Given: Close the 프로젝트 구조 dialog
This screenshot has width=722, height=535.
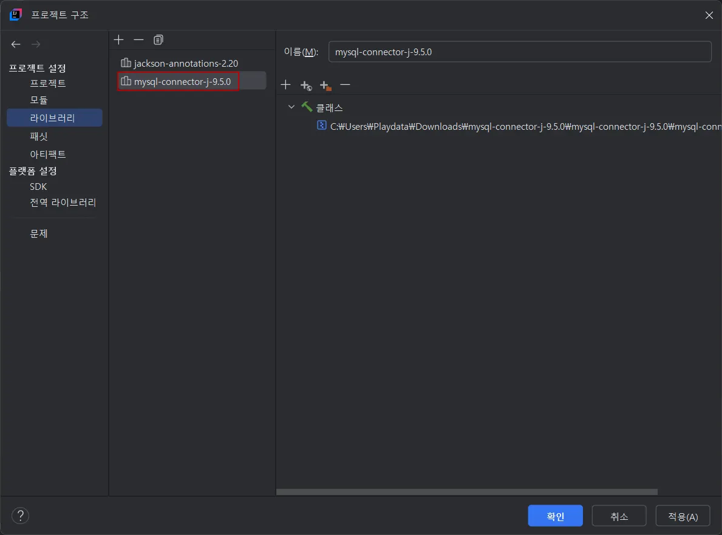Looking at the screenshot, I should 709,15.
